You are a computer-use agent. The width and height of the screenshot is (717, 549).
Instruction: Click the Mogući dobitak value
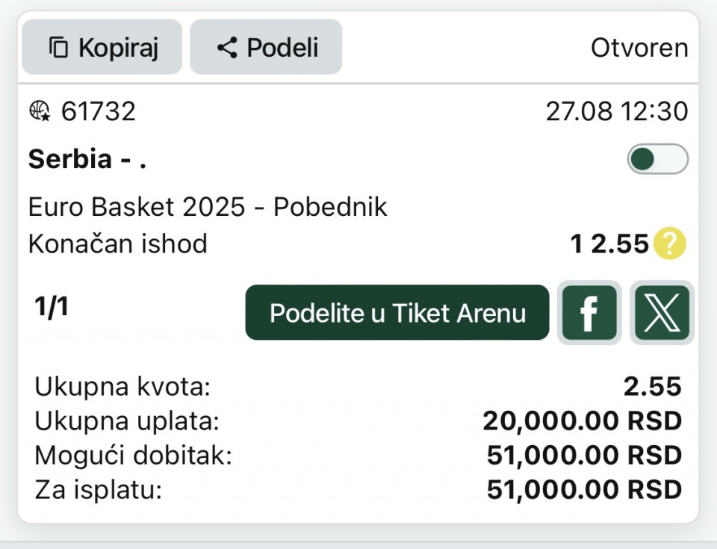pos(584,455)
